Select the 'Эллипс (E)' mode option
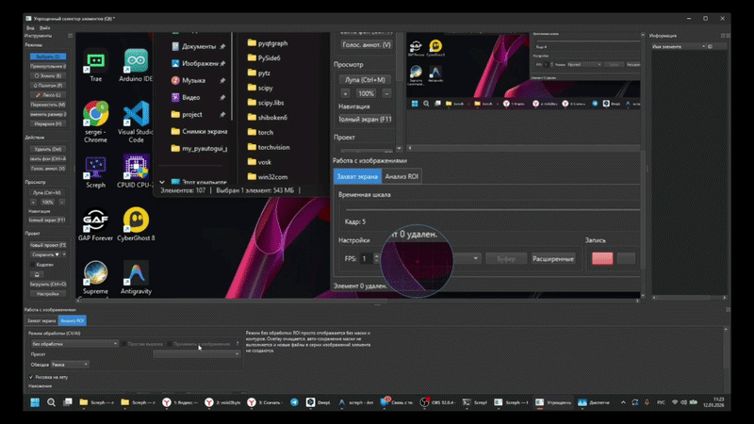This screenshot has height=424, width=754. (46, 75)
